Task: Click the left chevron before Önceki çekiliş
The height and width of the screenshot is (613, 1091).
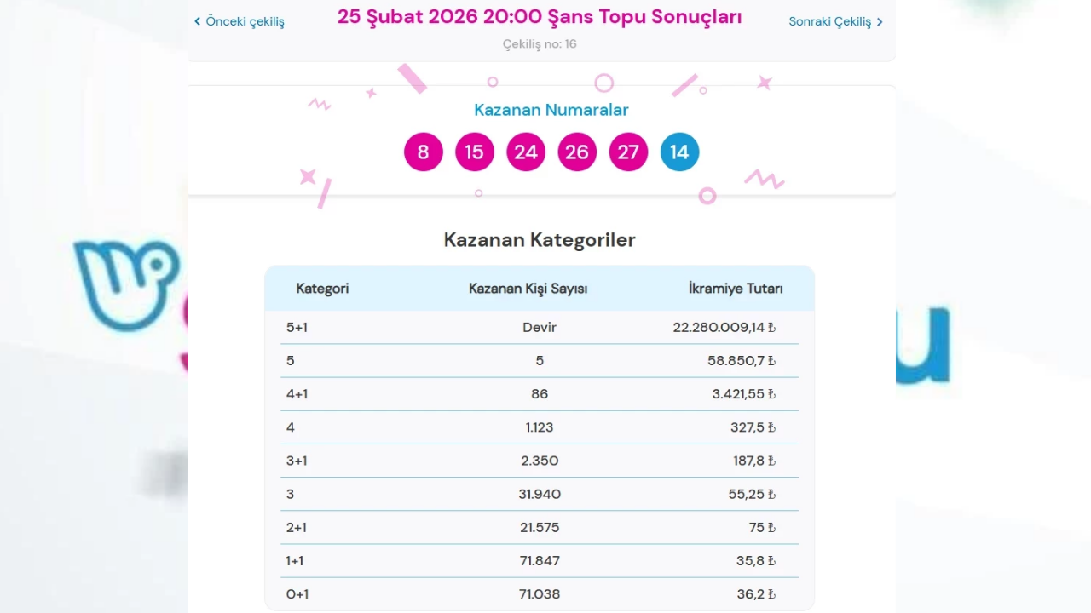Action: [x=197, y=20]
